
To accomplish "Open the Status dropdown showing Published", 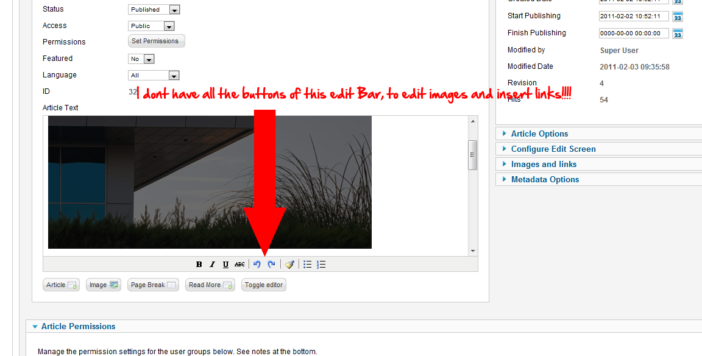I will [x=154, y=9].
